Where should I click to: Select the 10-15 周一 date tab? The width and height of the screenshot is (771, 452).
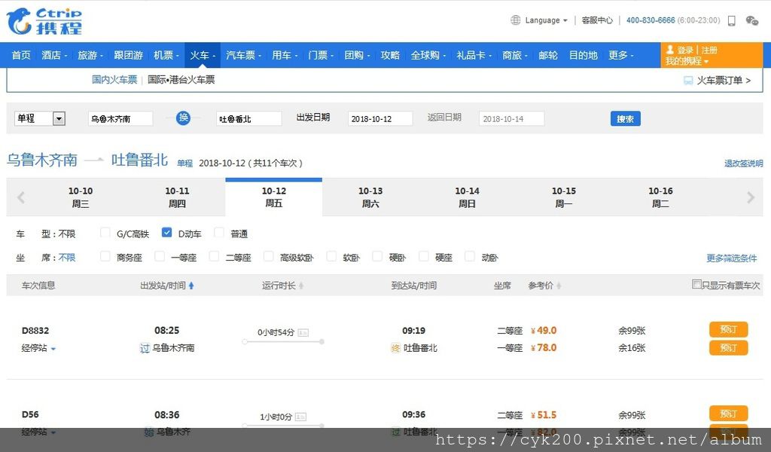pyautogui.click(x=563, y=197)
